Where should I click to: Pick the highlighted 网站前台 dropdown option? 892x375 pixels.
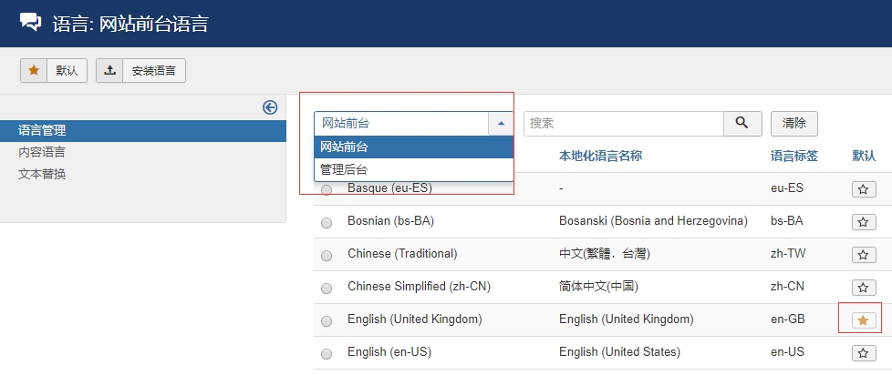(x=345, y=147)
